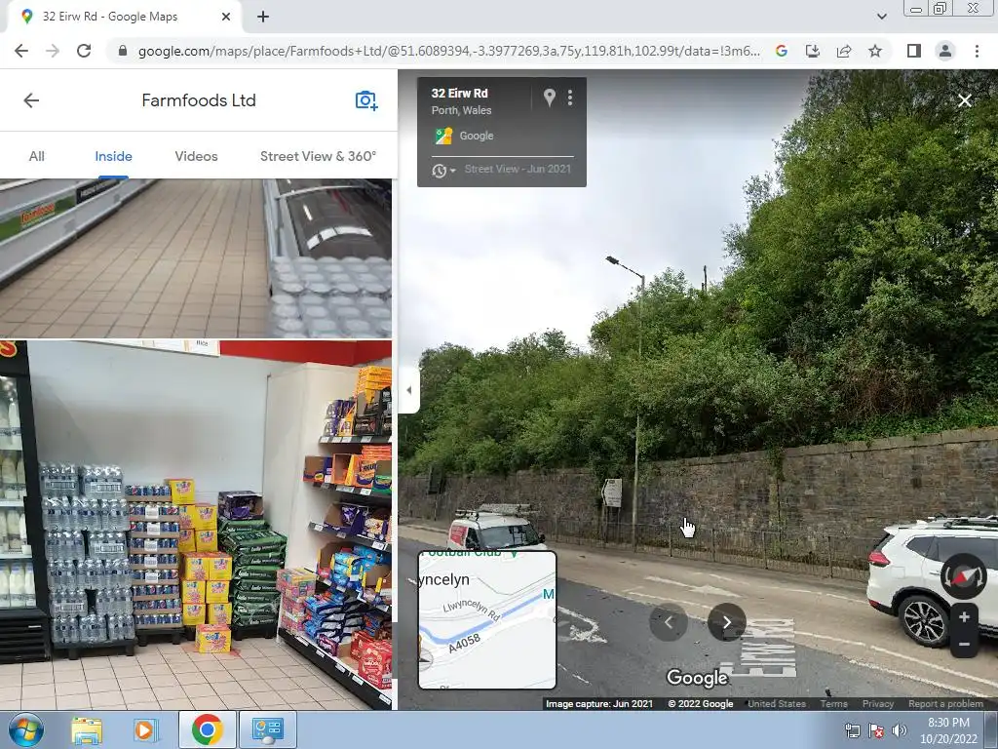Open the Action Center flag icon
998x749 pixels.
point(876,730)
